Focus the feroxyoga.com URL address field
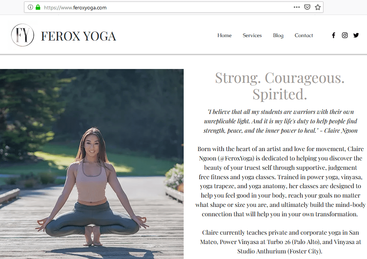Screen dimensions: 367x259 pyautogui.click(x=150, y=7)
